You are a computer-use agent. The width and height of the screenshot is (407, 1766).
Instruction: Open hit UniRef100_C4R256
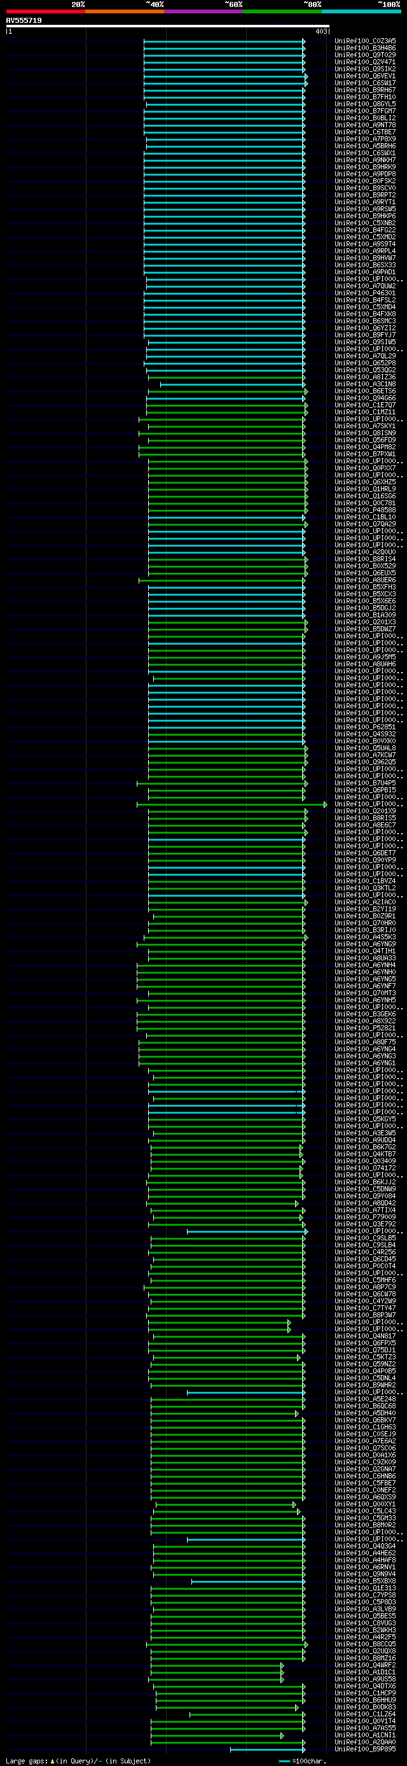[x=365, y=1252]
